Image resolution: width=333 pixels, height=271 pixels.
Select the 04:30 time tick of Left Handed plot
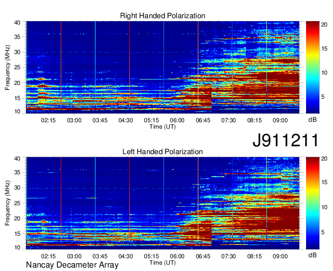(125, 256)
